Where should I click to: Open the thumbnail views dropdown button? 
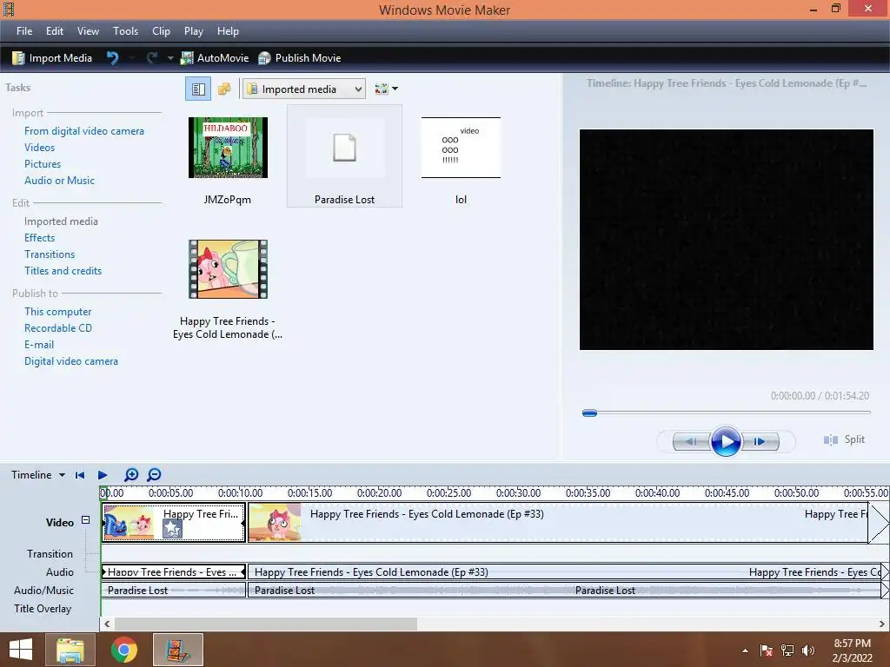pyautogui.click(x=386, y=89)
